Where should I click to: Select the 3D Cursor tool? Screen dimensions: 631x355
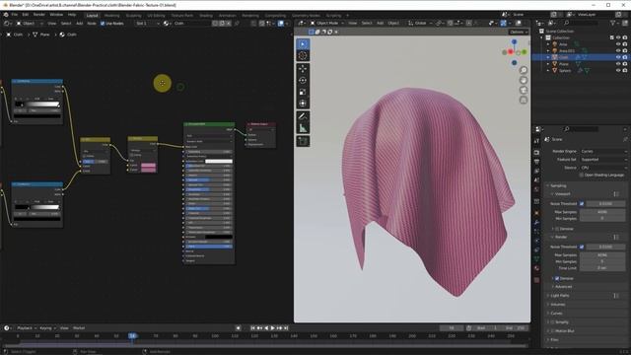tap(303, 55)
